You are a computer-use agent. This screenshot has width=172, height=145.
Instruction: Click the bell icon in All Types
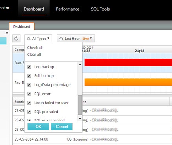click(x=29, y=39)
